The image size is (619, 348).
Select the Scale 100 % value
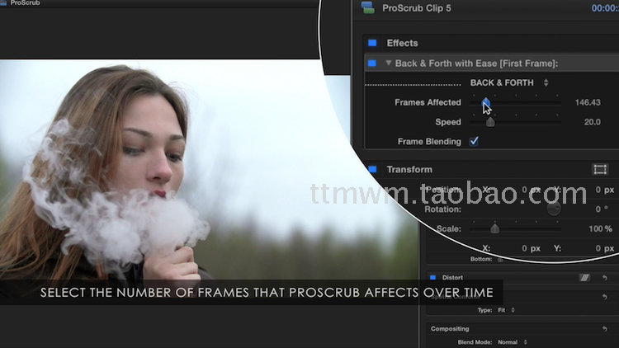tap(600, 229)
